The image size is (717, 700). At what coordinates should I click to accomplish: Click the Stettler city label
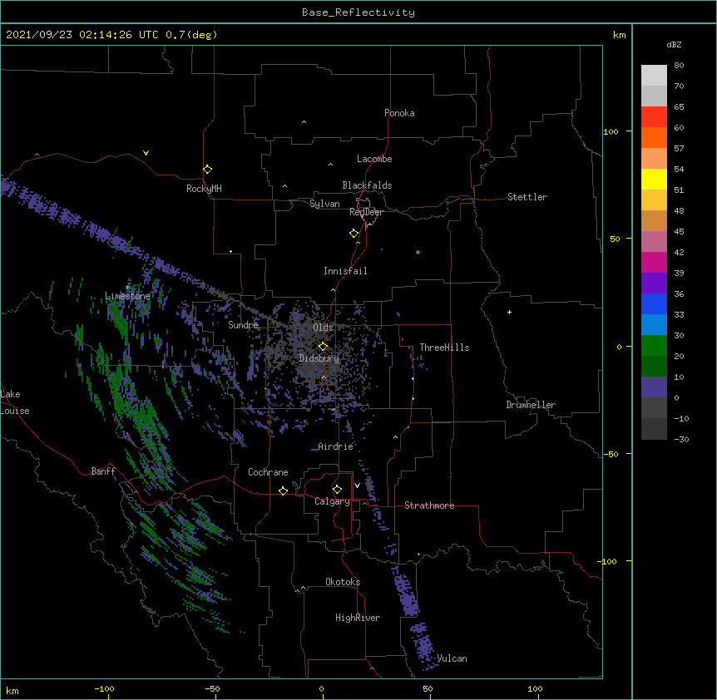click(527, 197)
